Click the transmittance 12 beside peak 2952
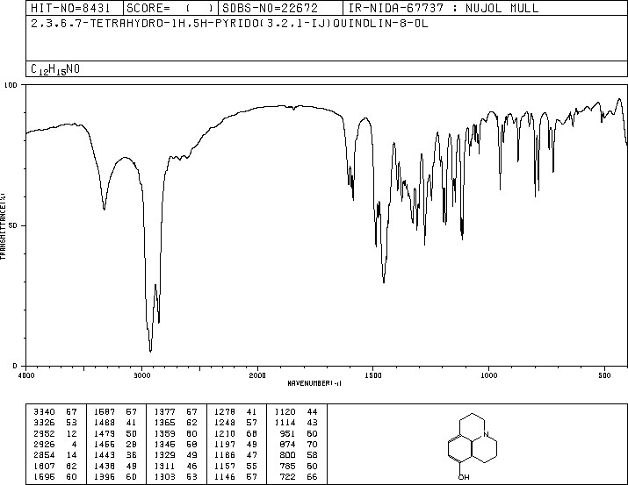The width and height of the screenshot is (628, 485). [x=71, y=433]
